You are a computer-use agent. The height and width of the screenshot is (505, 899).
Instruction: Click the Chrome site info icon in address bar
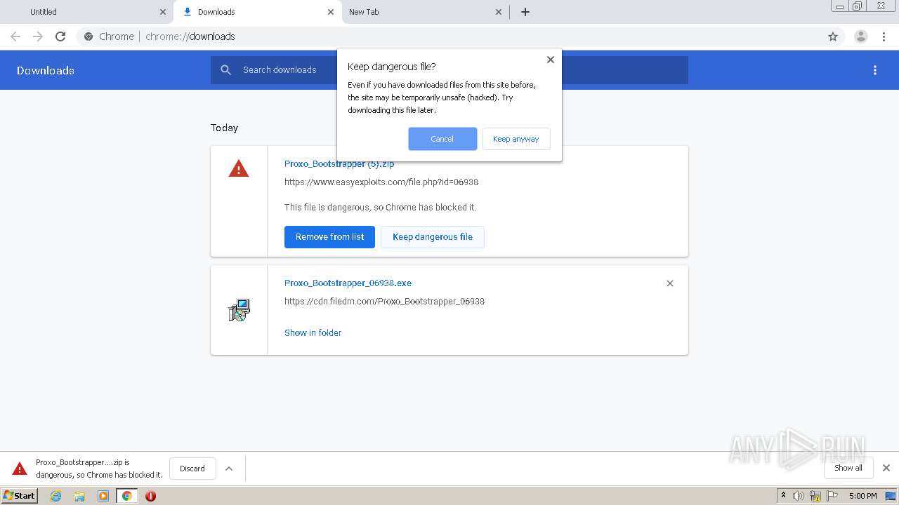(88, 36)
